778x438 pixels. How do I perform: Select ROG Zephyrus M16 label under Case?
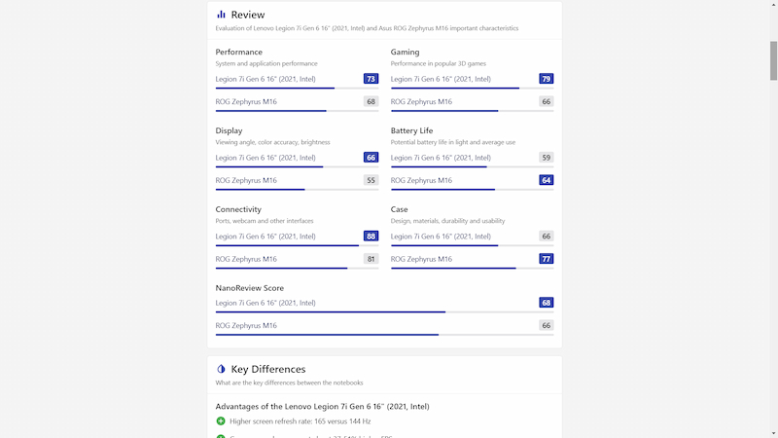click(421, 259)
